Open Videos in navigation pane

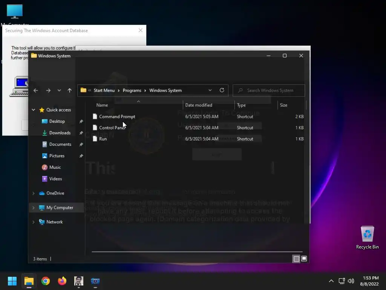pos(55,179)
